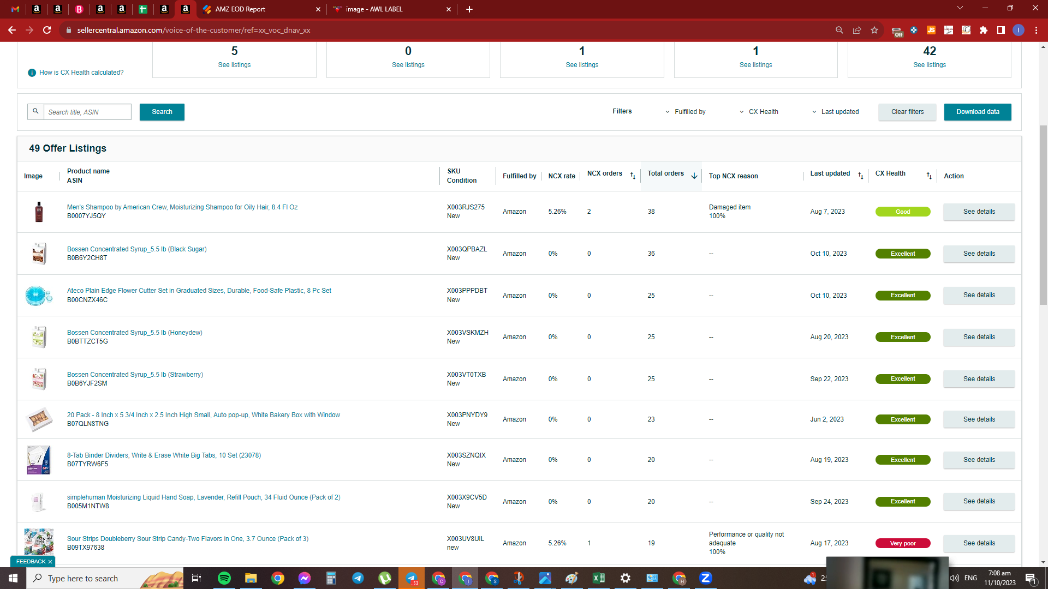Open How is CX Health calculated link
Screen dimensions: 1048x589
pos(81,73)
